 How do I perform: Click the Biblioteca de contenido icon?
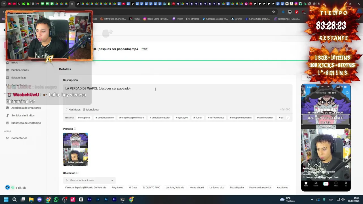coord(8,123)
